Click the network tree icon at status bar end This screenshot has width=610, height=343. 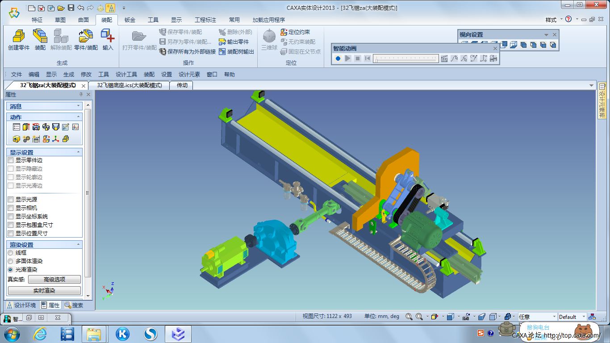coord(592,317)
